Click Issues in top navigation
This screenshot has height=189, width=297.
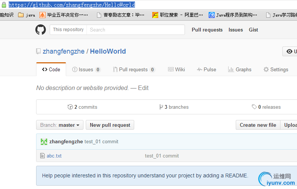coord(236,30)
